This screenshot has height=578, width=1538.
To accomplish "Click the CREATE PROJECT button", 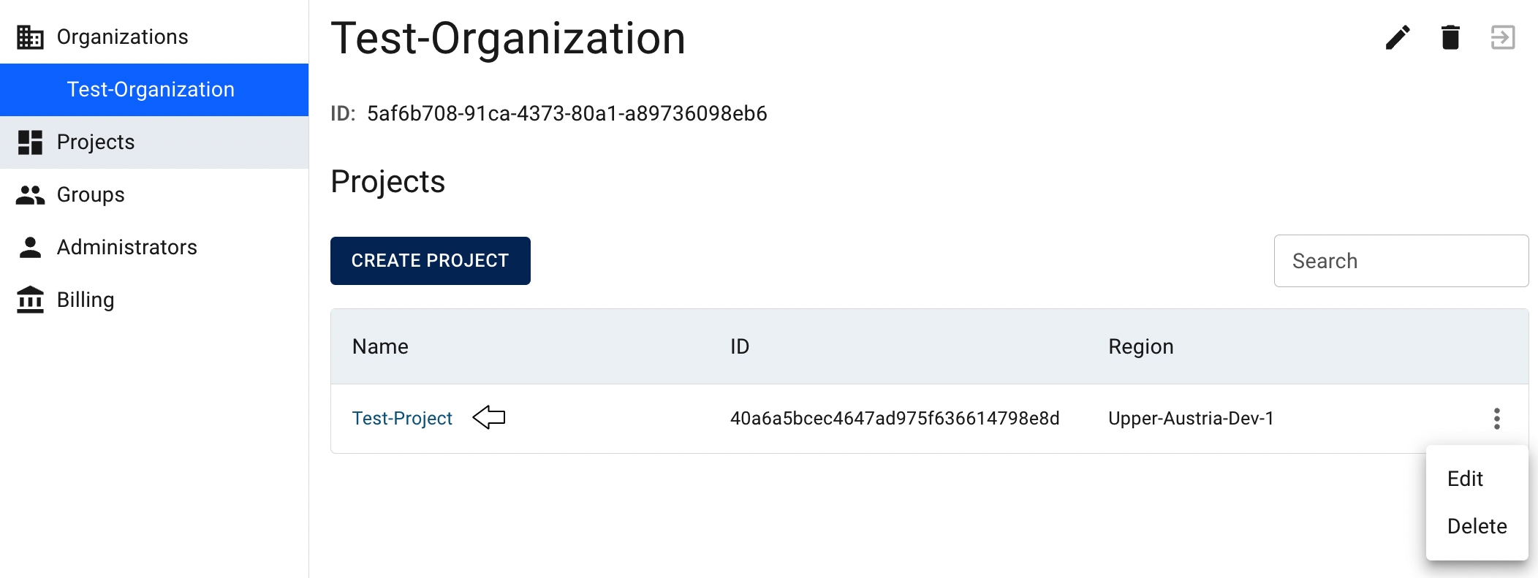I will coord(431,261).
